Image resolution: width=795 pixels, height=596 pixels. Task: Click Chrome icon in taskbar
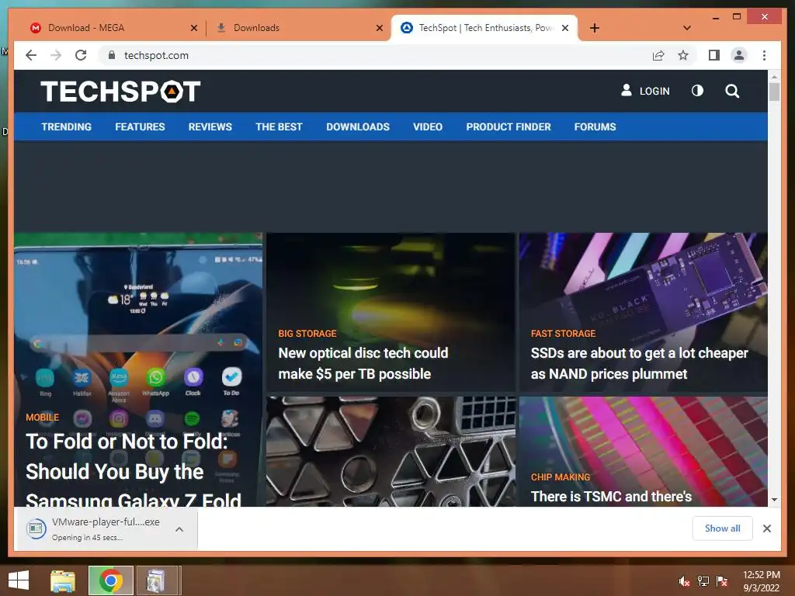pyautogui.click(x=110, y=580)
